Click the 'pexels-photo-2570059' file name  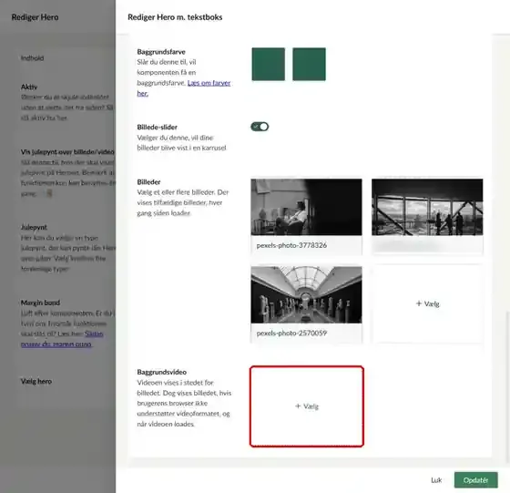click(x=291, y=333)
